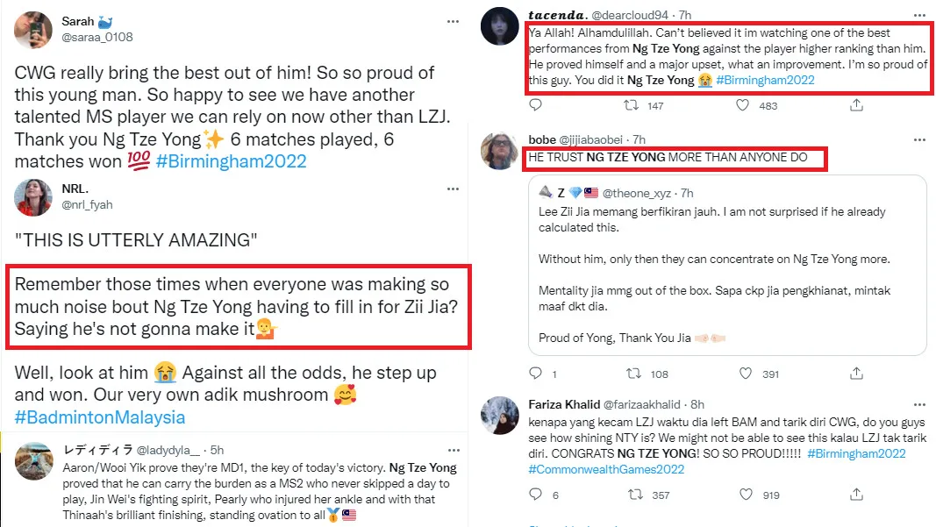Open more options on NRL.'s tweet
Image resolution: width=936 pixels, height=527 pixels.
coord(453,189)
